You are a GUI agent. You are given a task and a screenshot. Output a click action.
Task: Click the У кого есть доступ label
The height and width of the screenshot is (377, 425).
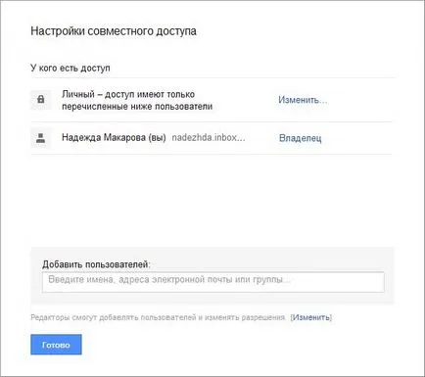click(71, 68)
